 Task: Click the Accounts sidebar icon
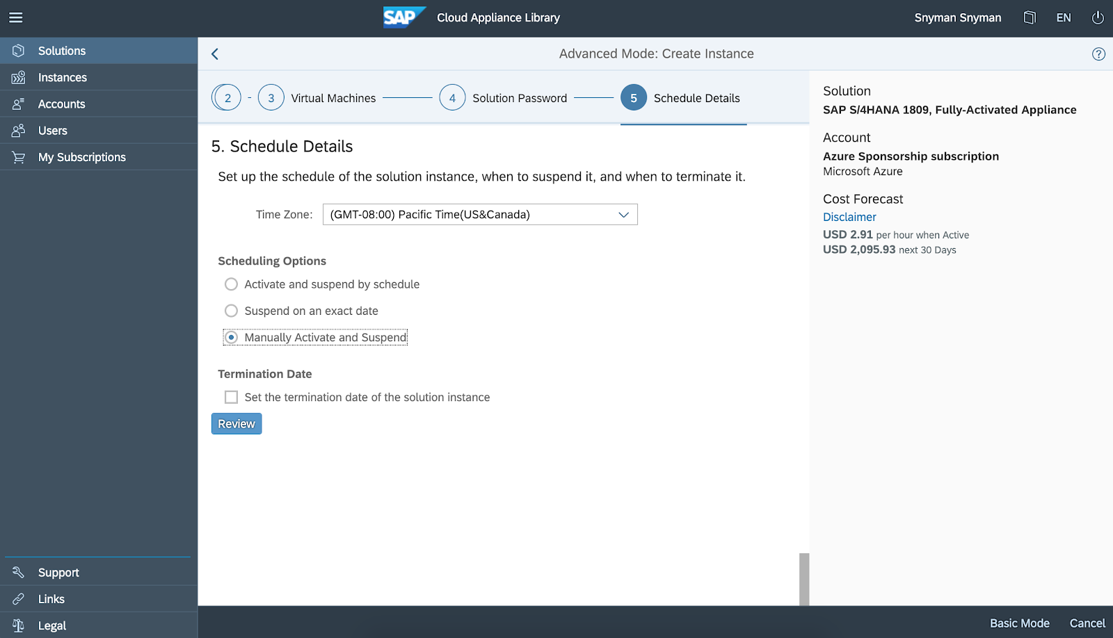tap(19, 104)
